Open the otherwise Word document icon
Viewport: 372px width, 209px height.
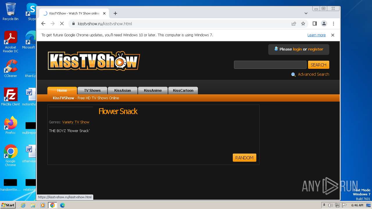pyautogui.click(x=29, y=154)
